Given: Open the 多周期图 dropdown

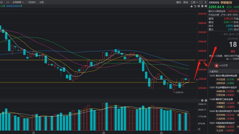Looking at the screenshot, I should 18,2.
